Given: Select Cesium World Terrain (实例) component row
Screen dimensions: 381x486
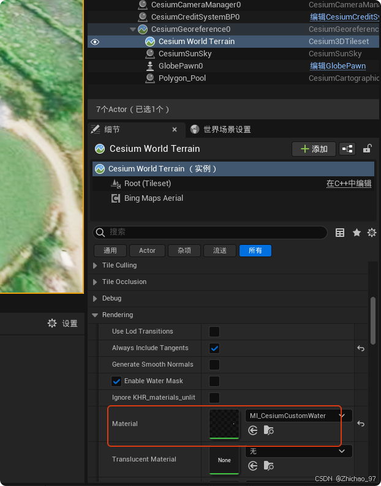Looking at the screenshot, I should point(233,169).
